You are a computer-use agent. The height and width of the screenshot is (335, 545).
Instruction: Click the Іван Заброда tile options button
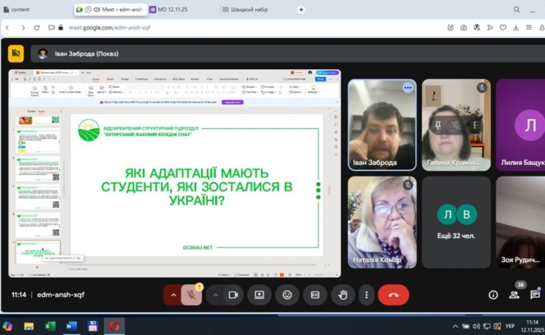[407, 88]
